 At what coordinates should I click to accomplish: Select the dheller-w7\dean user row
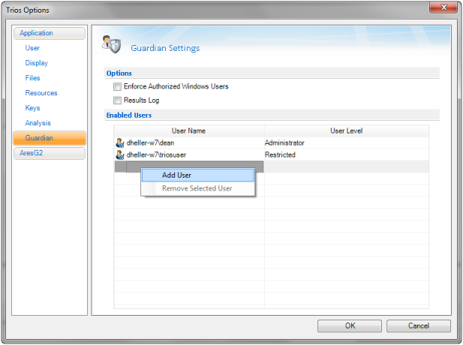pos(272,142)
